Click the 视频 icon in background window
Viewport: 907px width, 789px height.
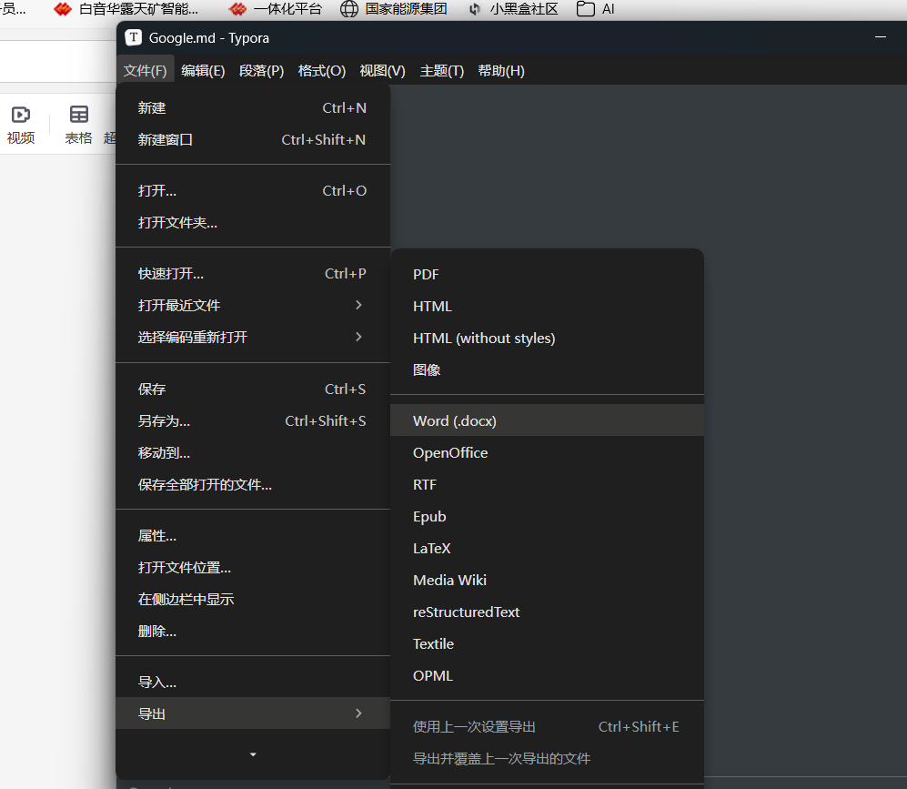tap(21, 115)
